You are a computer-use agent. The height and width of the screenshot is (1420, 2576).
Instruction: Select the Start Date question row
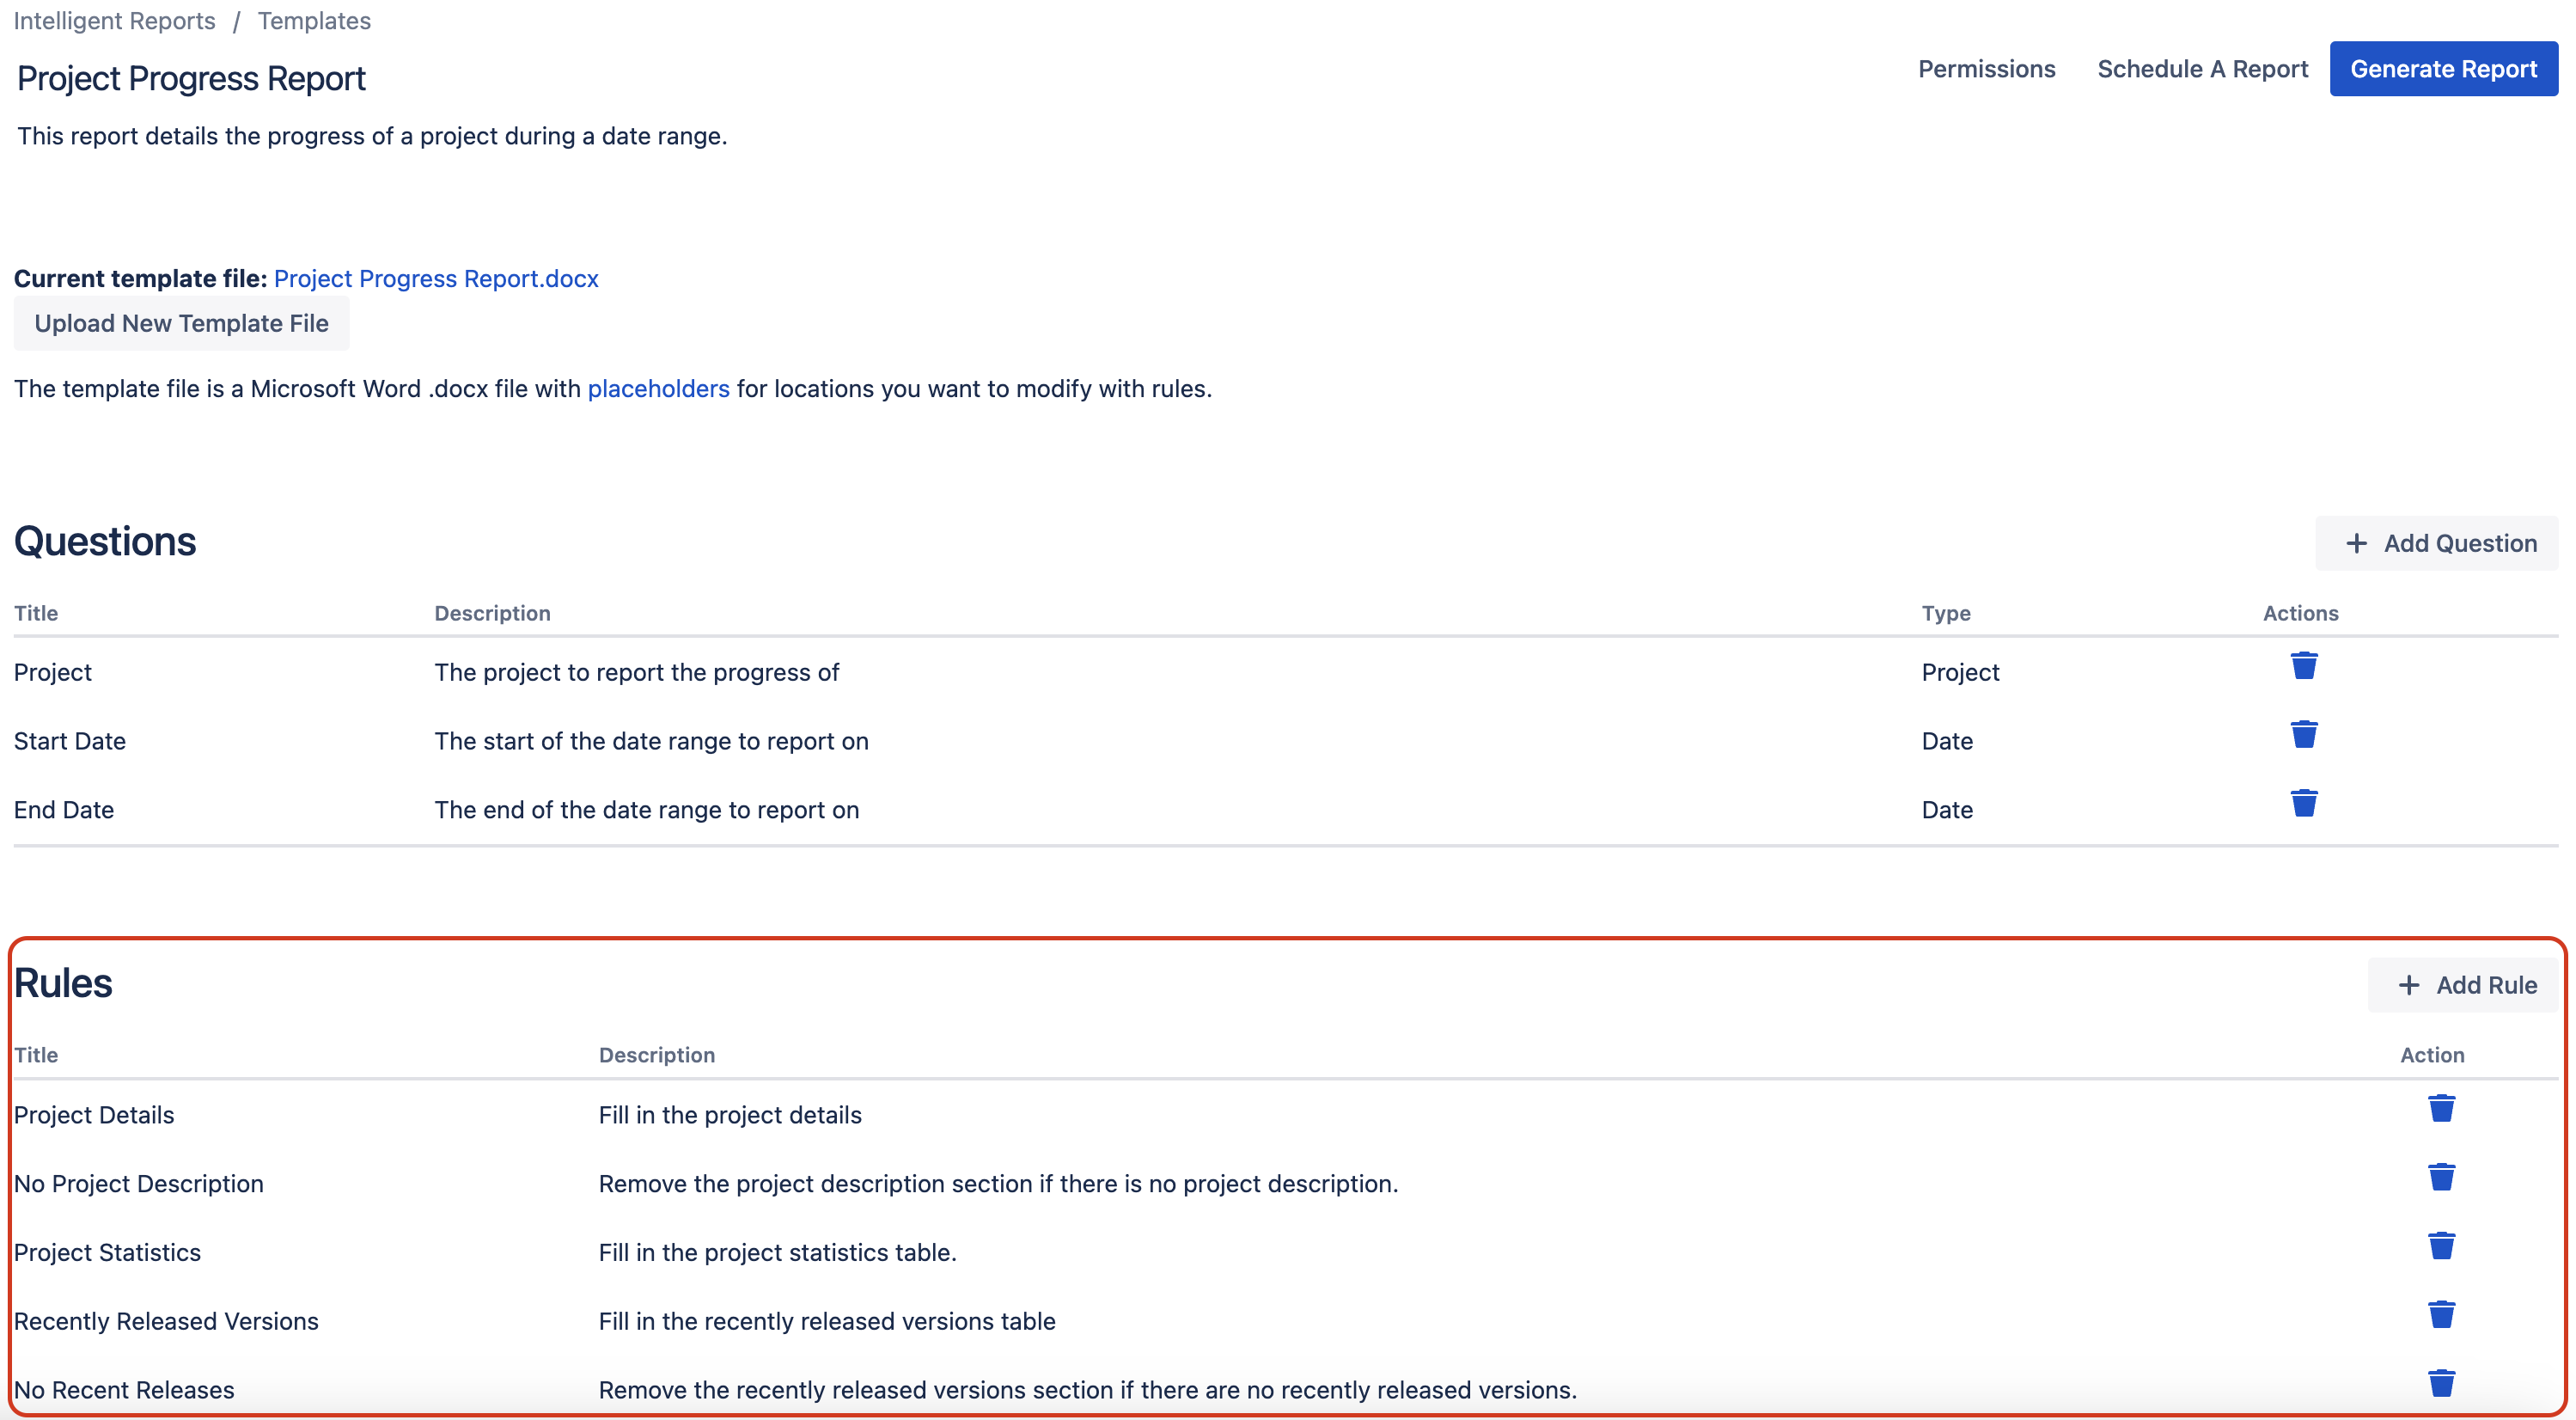point(70,742)
